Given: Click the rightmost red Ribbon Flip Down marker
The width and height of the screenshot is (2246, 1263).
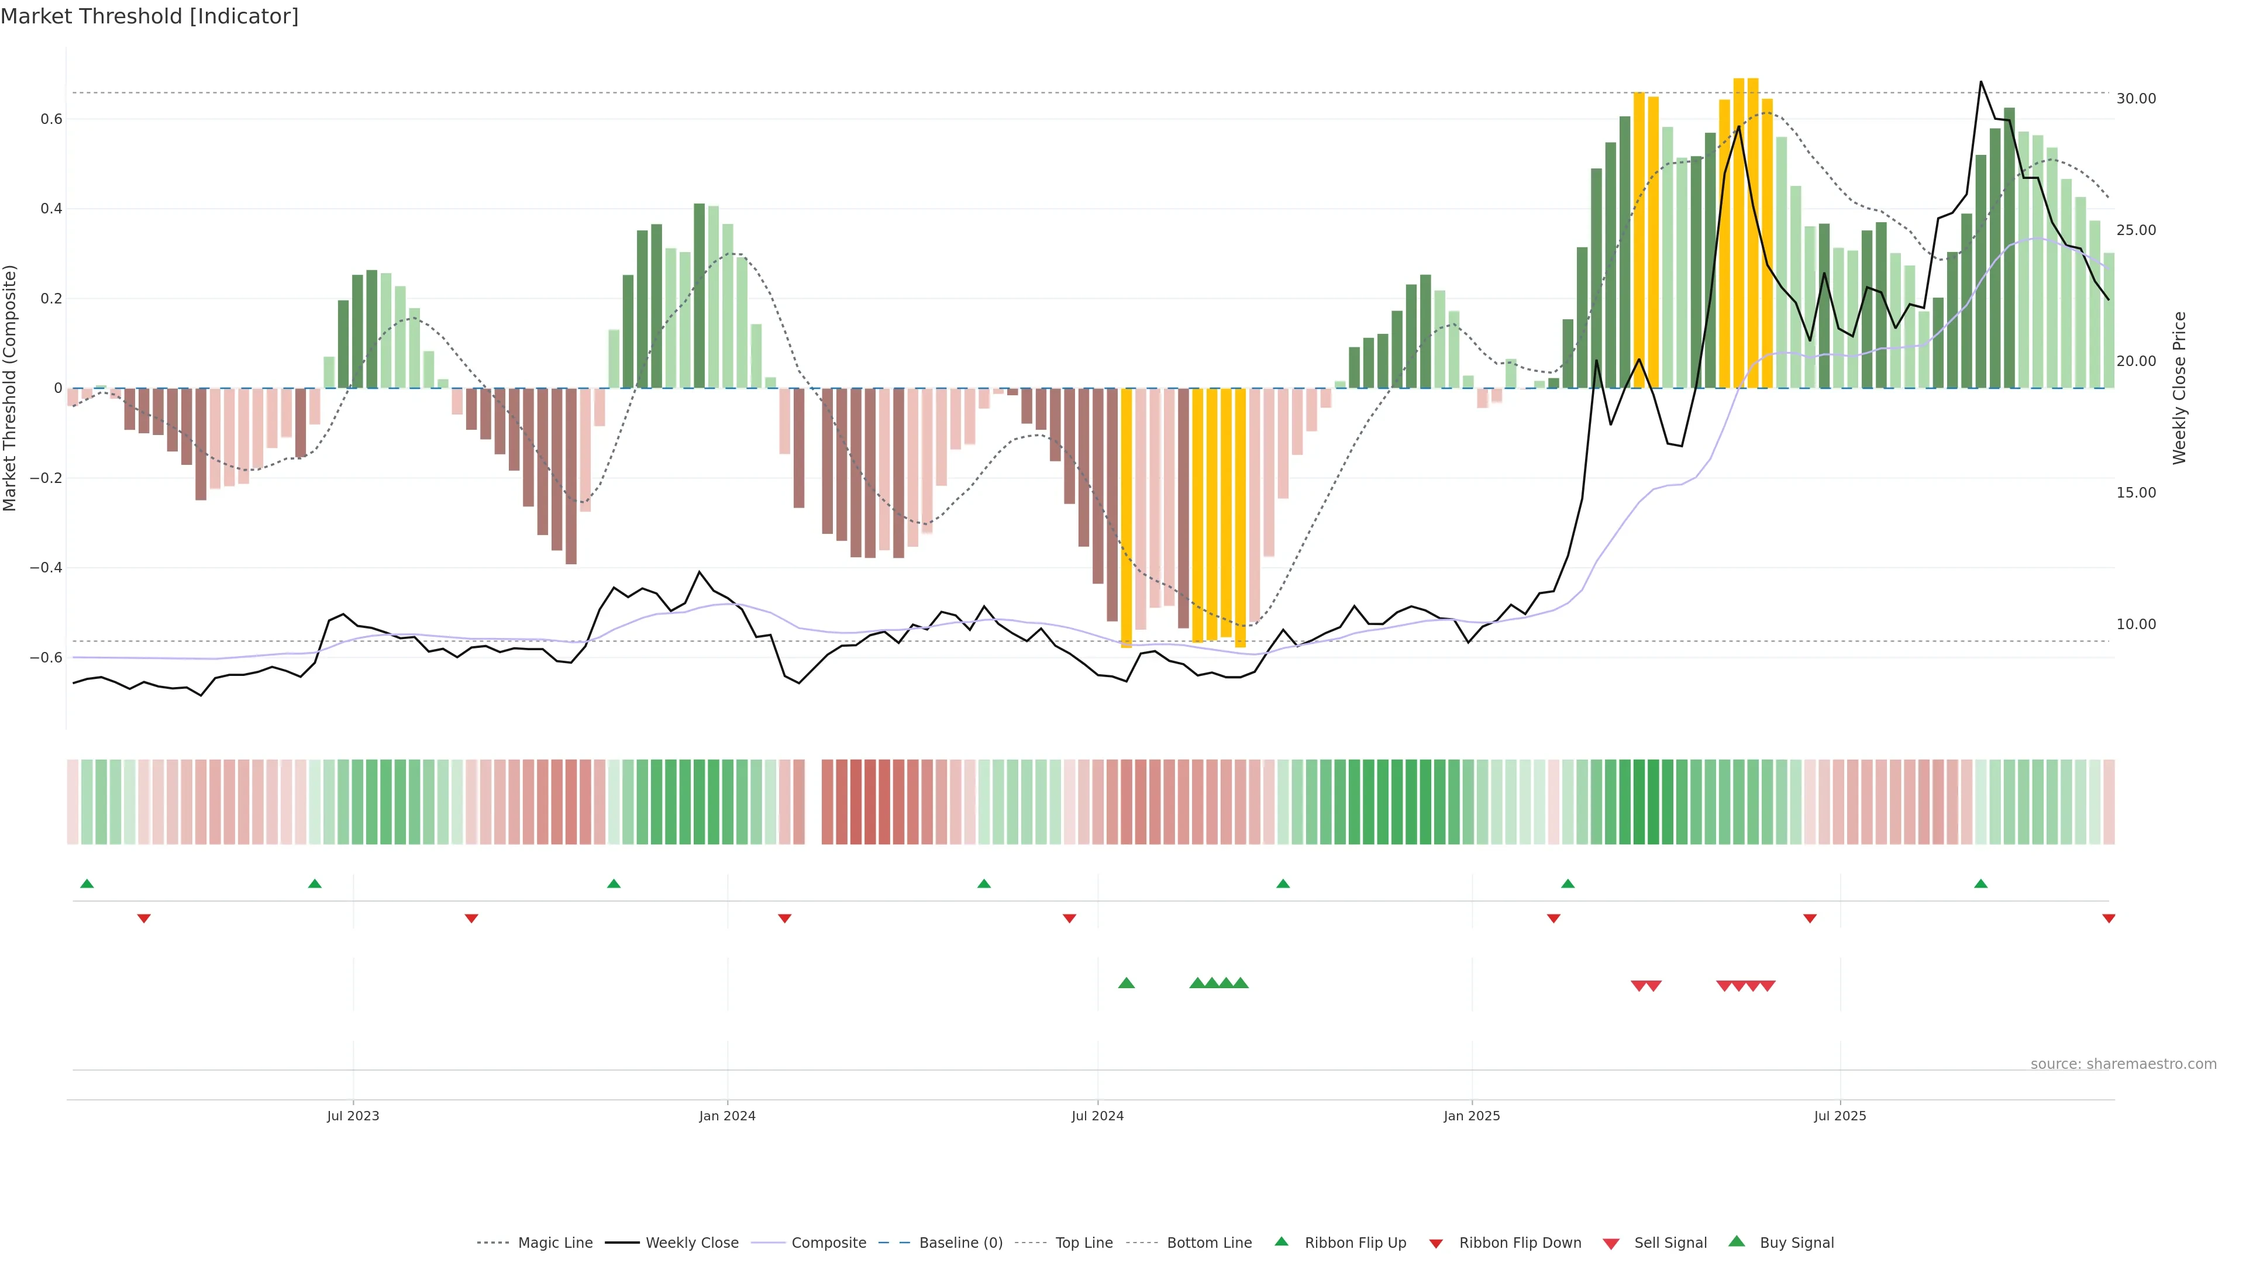Looking at the screenshot, I should coord(2108,918).
